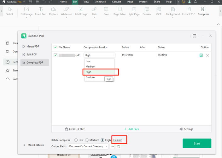Click the Add Image tool
The image size is (222, 158).
pos(81,11)
